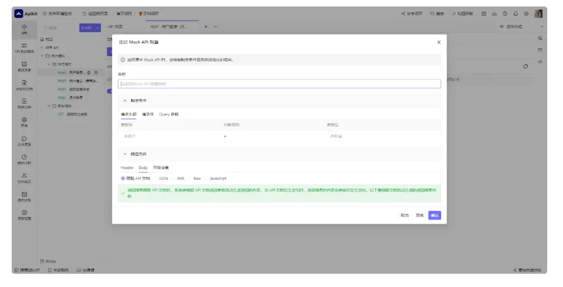Open the + API button dropdown arrow

(x=97, y=28)
